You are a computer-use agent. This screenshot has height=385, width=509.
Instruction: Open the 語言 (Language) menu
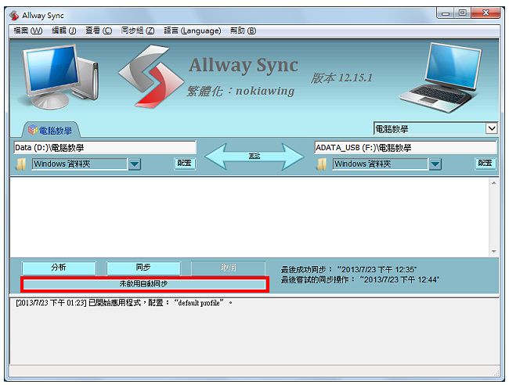click(192, 31)
